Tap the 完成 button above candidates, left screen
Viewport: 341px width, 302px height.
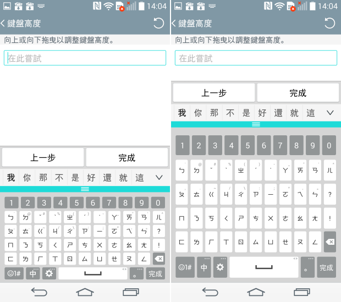[x=127, y=157]
